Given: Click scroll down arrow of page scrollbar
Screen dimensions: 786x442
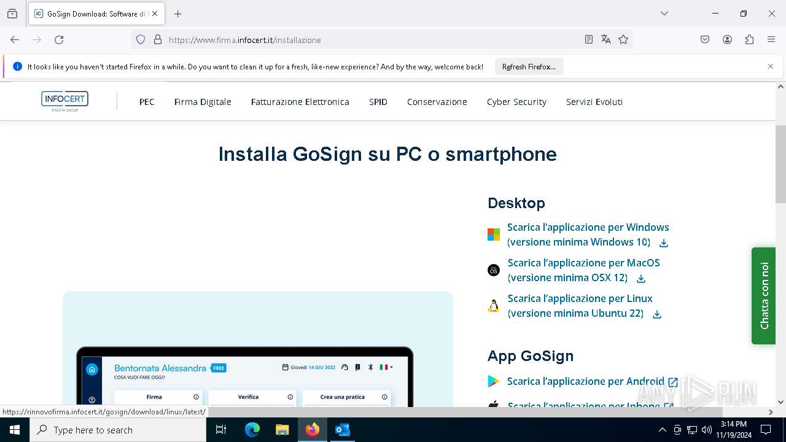Looking at the screenshot, I should pos(780,402).
